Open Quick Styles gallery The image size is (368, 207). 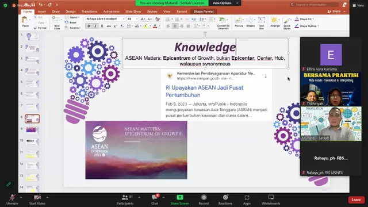click(x=286, y=21)
